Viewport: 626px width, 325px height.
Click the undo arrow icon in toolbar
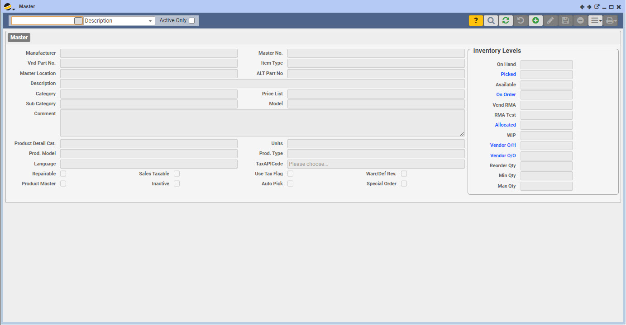(521, 20)
